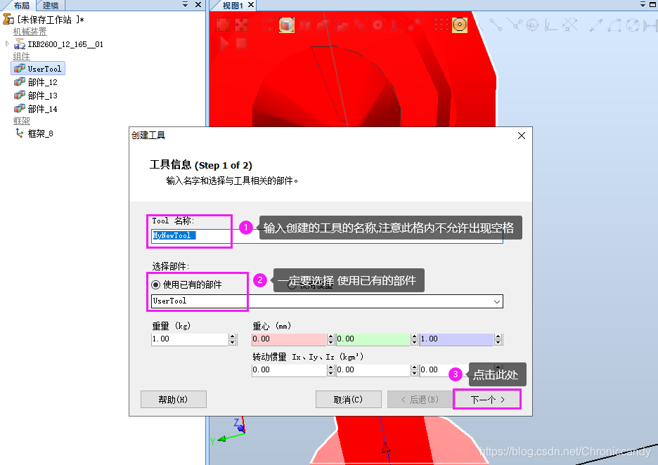This screenshot has height=465, width=658.
Task: Close the 视图1 tab
Action: pyautogui.click(x=251, y=5)
